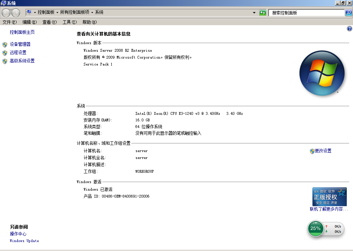Expand the address bar history dropdown arrow
Image resolution: width=353 pixels, height=251 pixels.
pyautogui.click(x=254, y=13)
